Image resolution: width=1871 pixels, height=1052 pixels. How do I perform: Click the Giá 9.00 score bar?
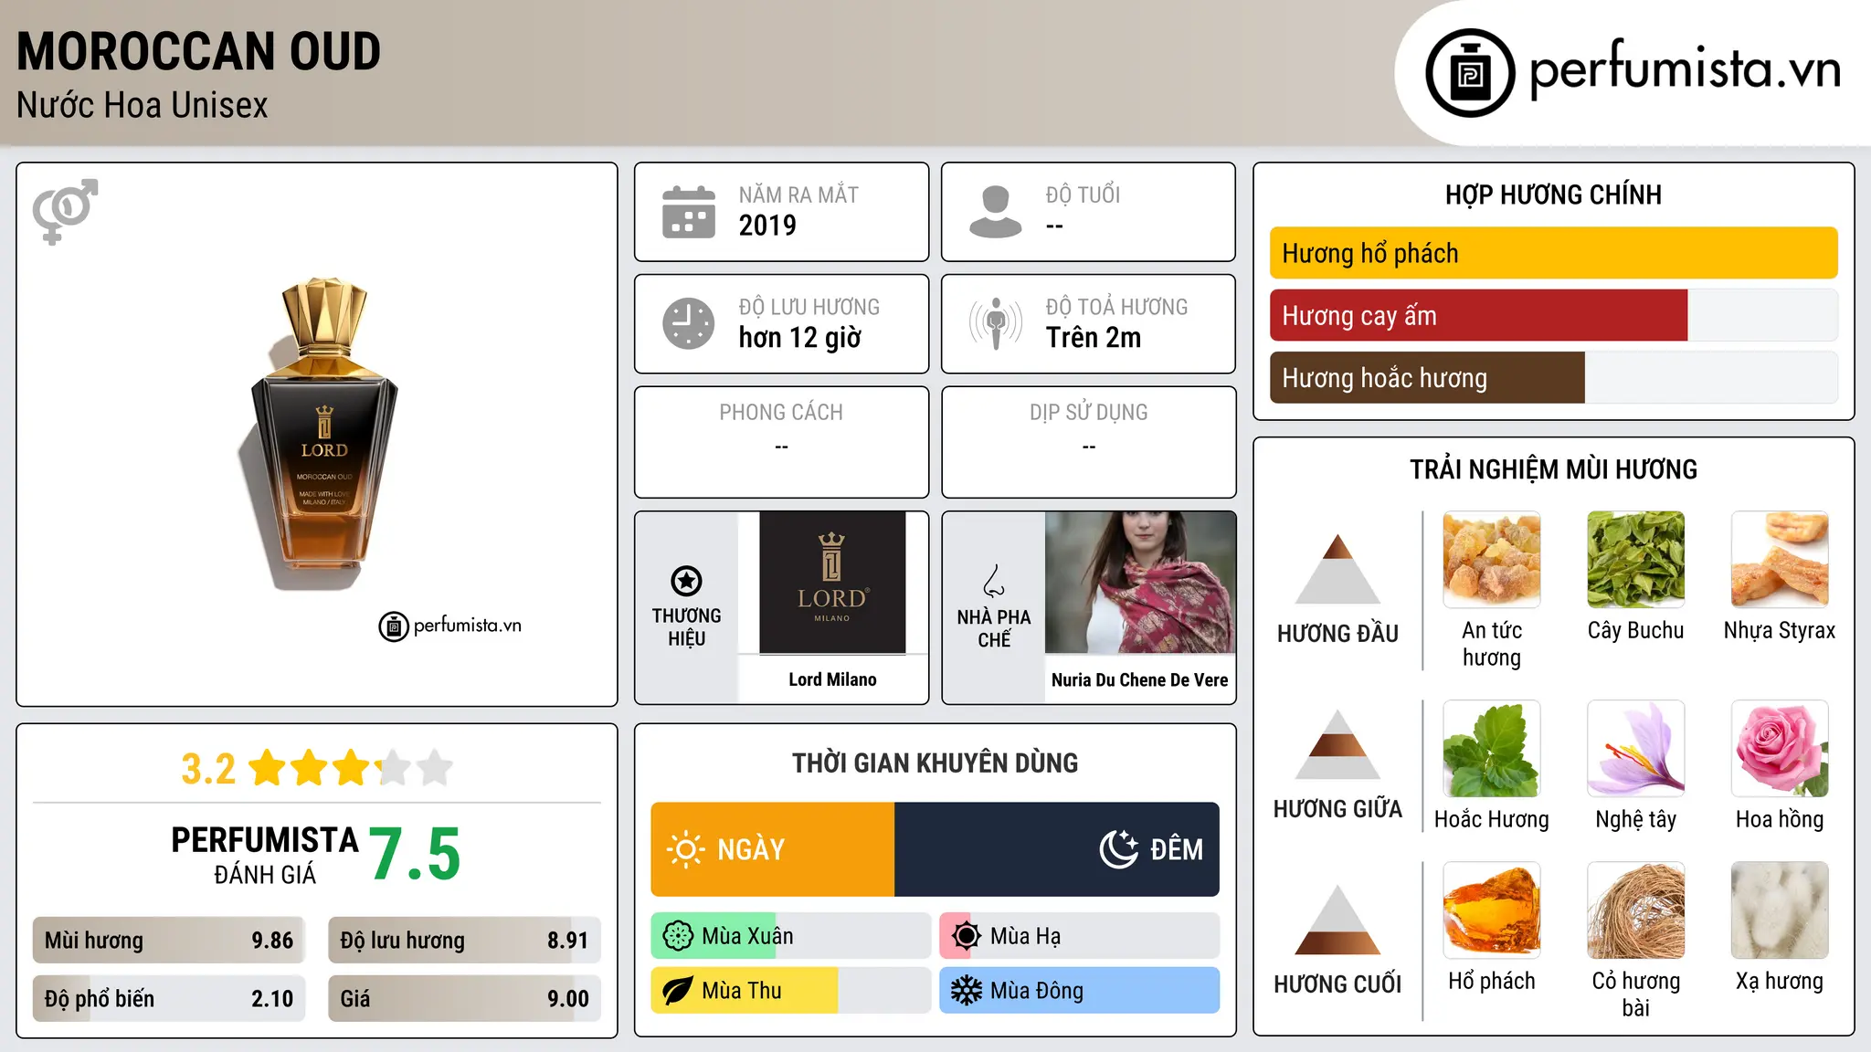pyautogui.click(x=464, y=999)
